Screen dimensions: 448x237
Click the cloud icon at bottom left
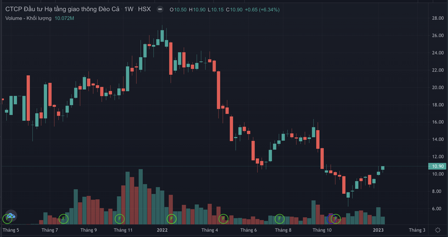coord(10,215)
